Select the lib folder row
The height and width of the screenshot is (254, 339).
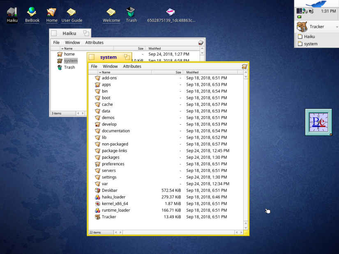166,137
